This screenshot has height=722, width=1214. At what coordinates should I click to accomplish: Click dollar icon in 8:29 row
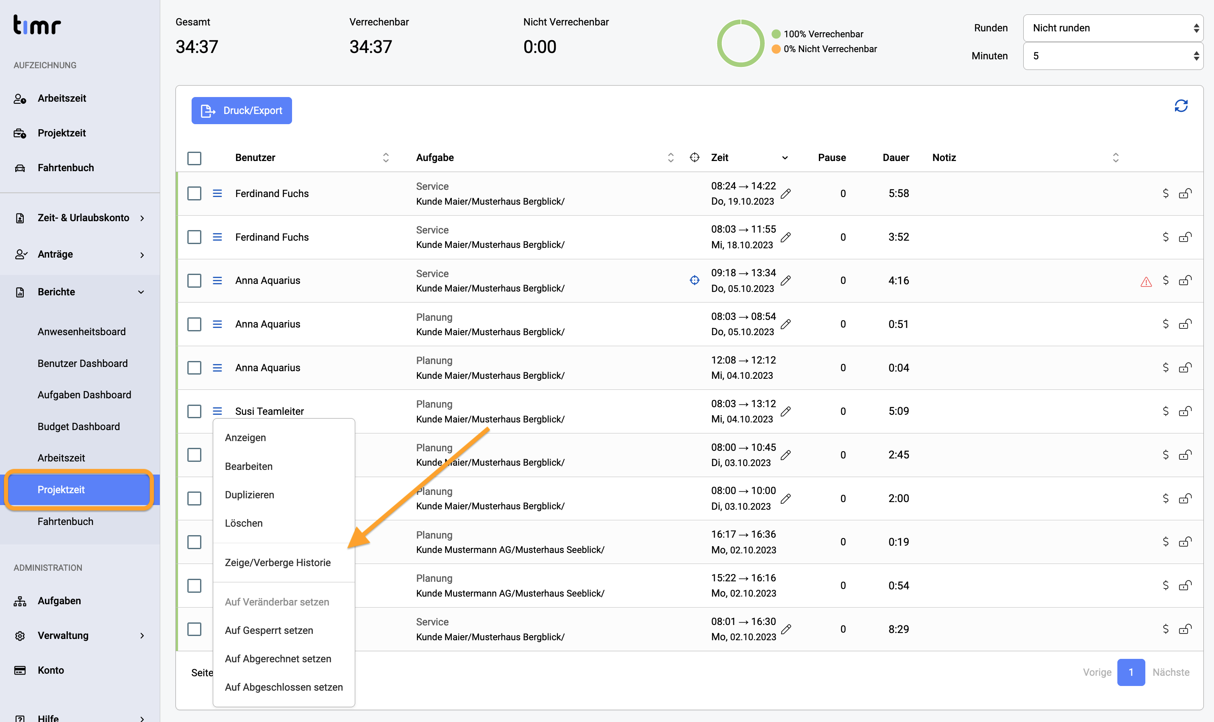(1165, 629)
